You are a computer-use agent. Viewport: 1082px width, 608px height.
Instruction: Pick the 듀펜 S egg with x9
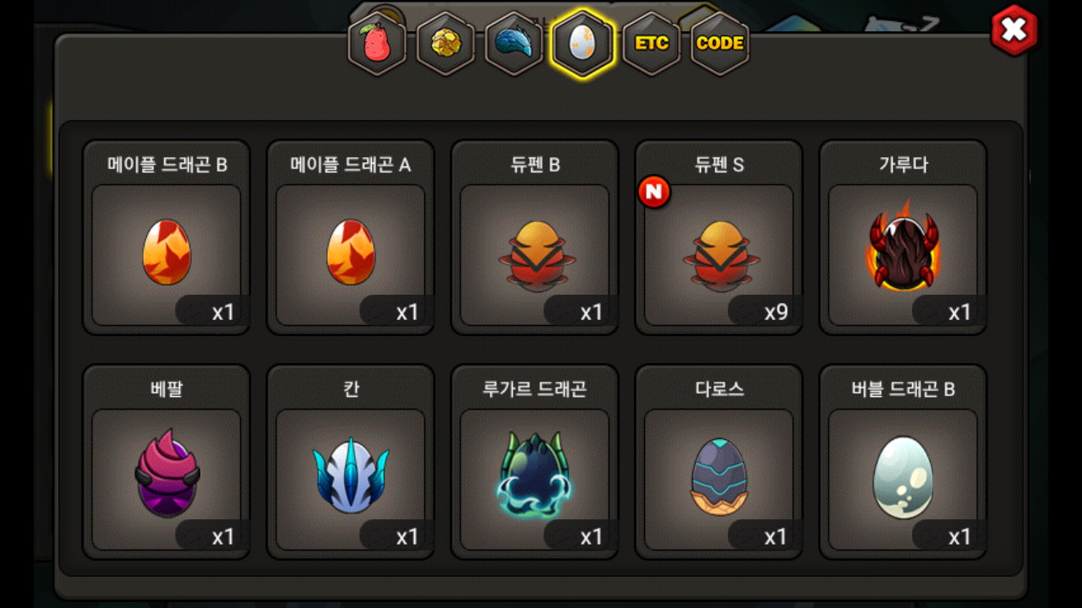click(x=719, y=237)
